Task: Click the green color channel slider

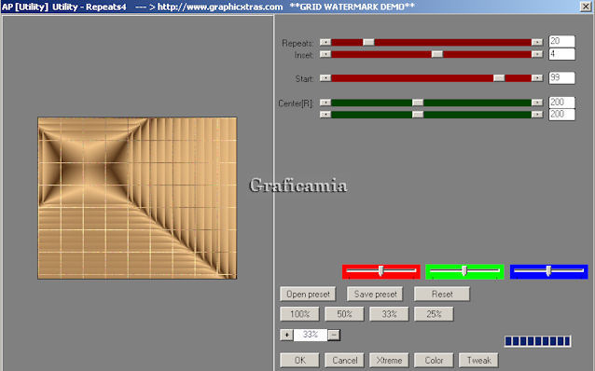Action: pyautogui.click(x=464, y=271)
